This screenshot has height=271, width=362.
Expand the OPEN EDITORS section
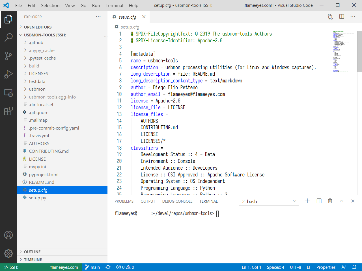click(62, 27)
